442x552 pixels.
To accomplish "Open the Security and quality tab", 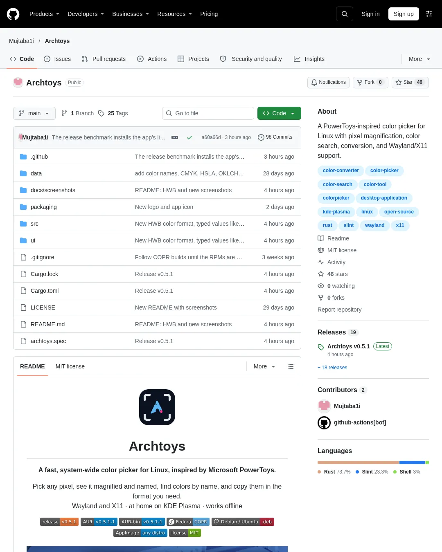I will [251, 59].
